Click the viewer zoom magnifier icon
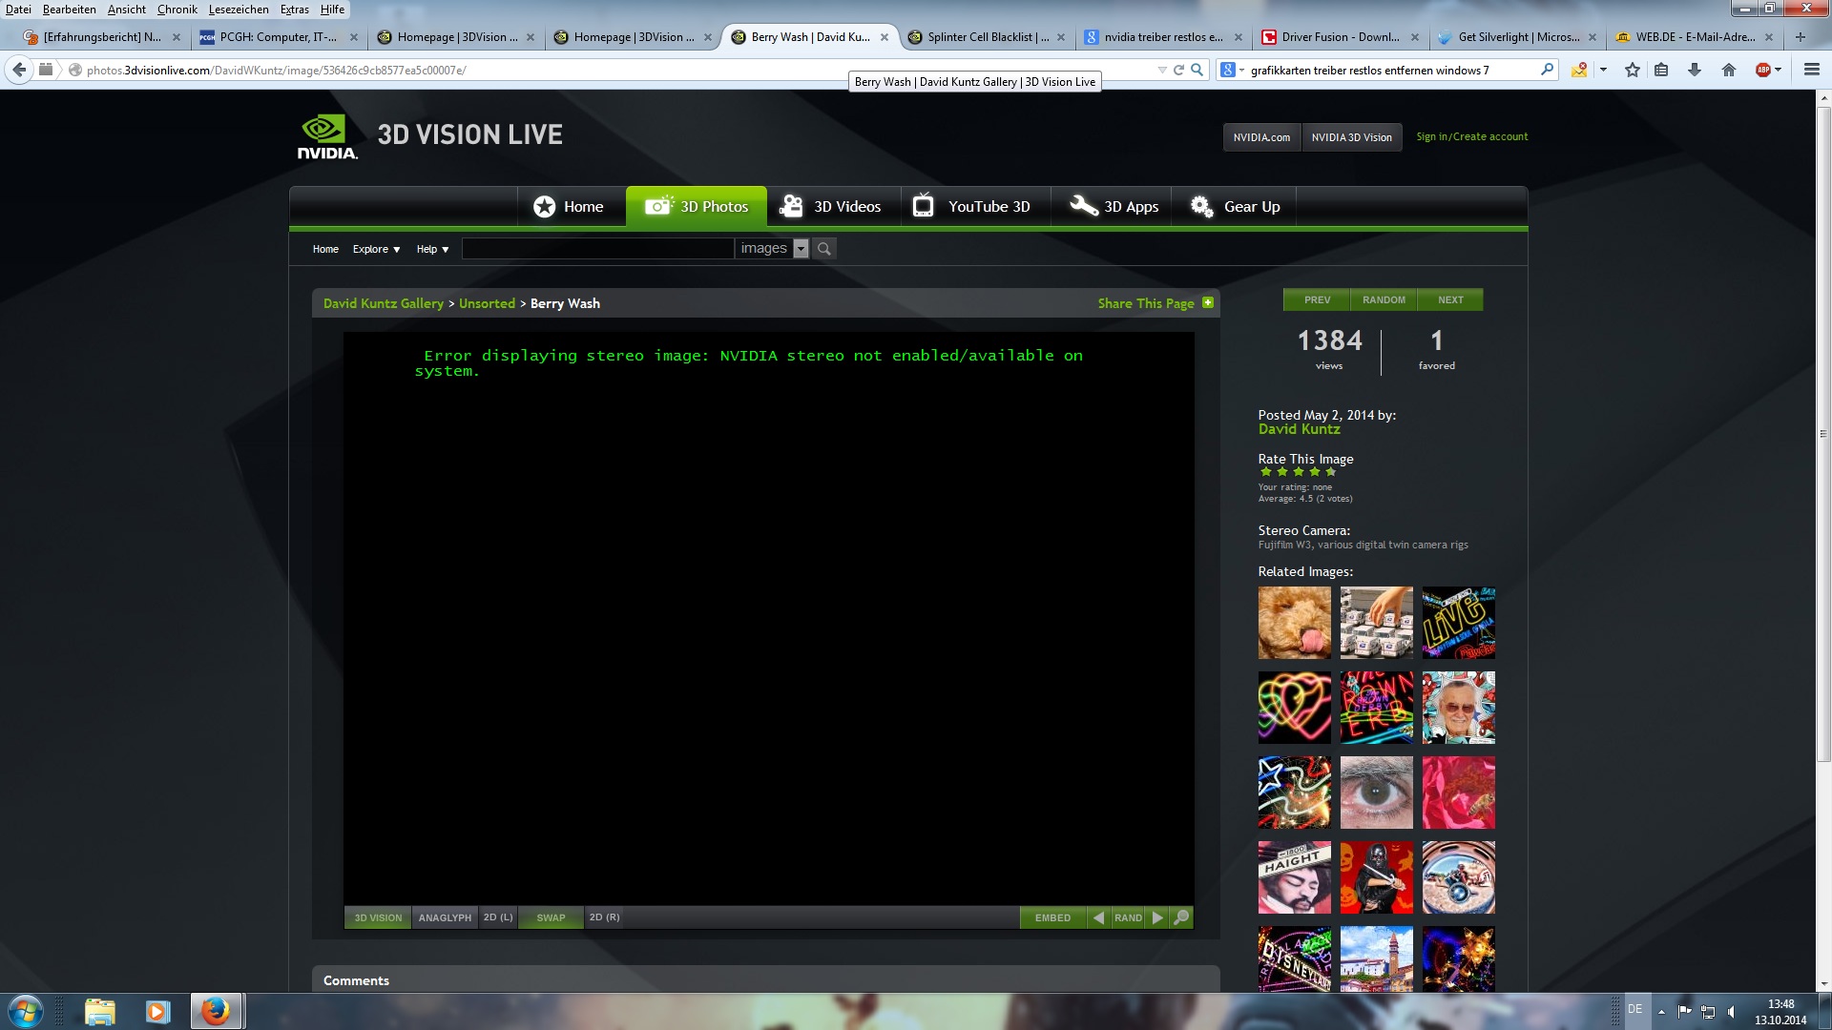The height and width of the screenshot is (1030, 1832). (1181, 917)
